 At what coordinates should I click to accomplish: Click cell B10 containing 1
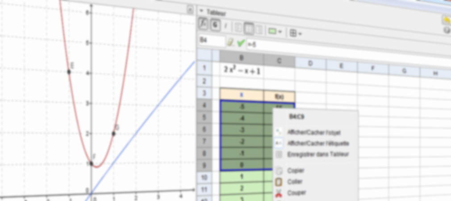242,176
